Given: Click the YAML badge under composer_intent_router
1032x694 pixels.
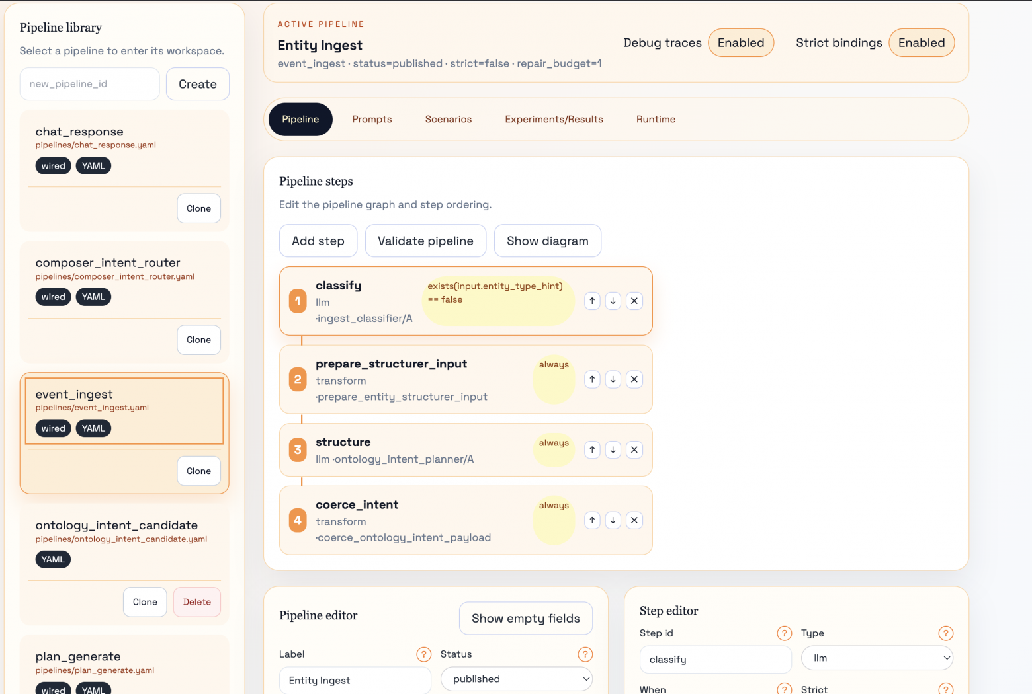Looking at the screenshot, I should coord(93,297).
